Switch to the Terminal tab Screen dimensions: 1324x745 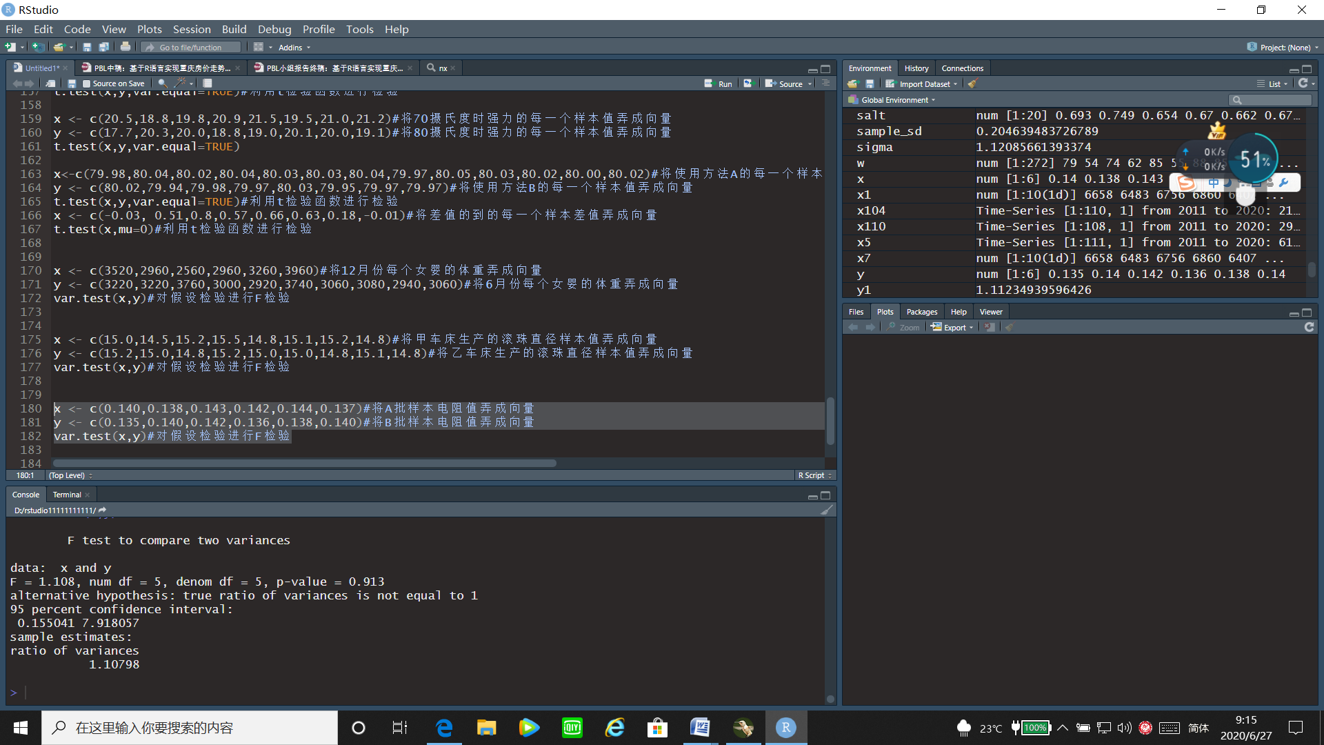[68, 494]
